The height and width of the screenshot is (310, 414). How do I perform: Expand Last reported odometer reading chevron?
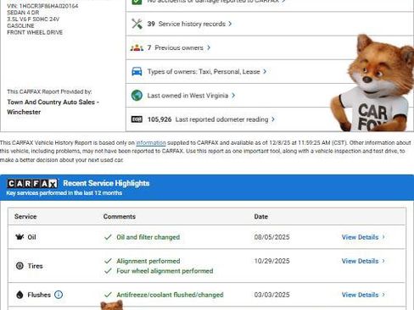pos(273,119)
